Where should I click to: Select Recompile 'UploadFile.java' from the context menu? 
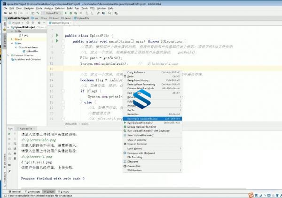(x=152, y=119)
